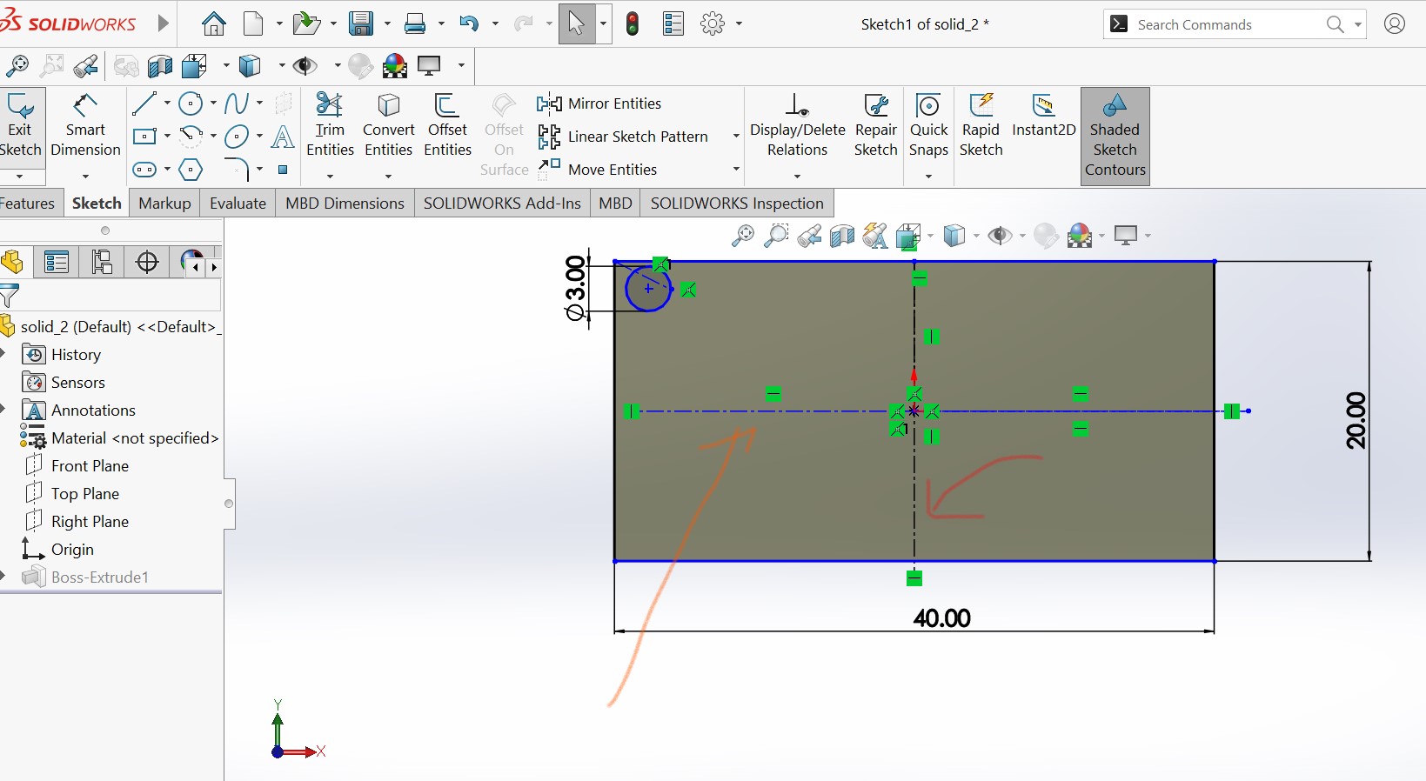1426x781 pixels.
Task: Click Move Entities command
Action: [597, 169]
